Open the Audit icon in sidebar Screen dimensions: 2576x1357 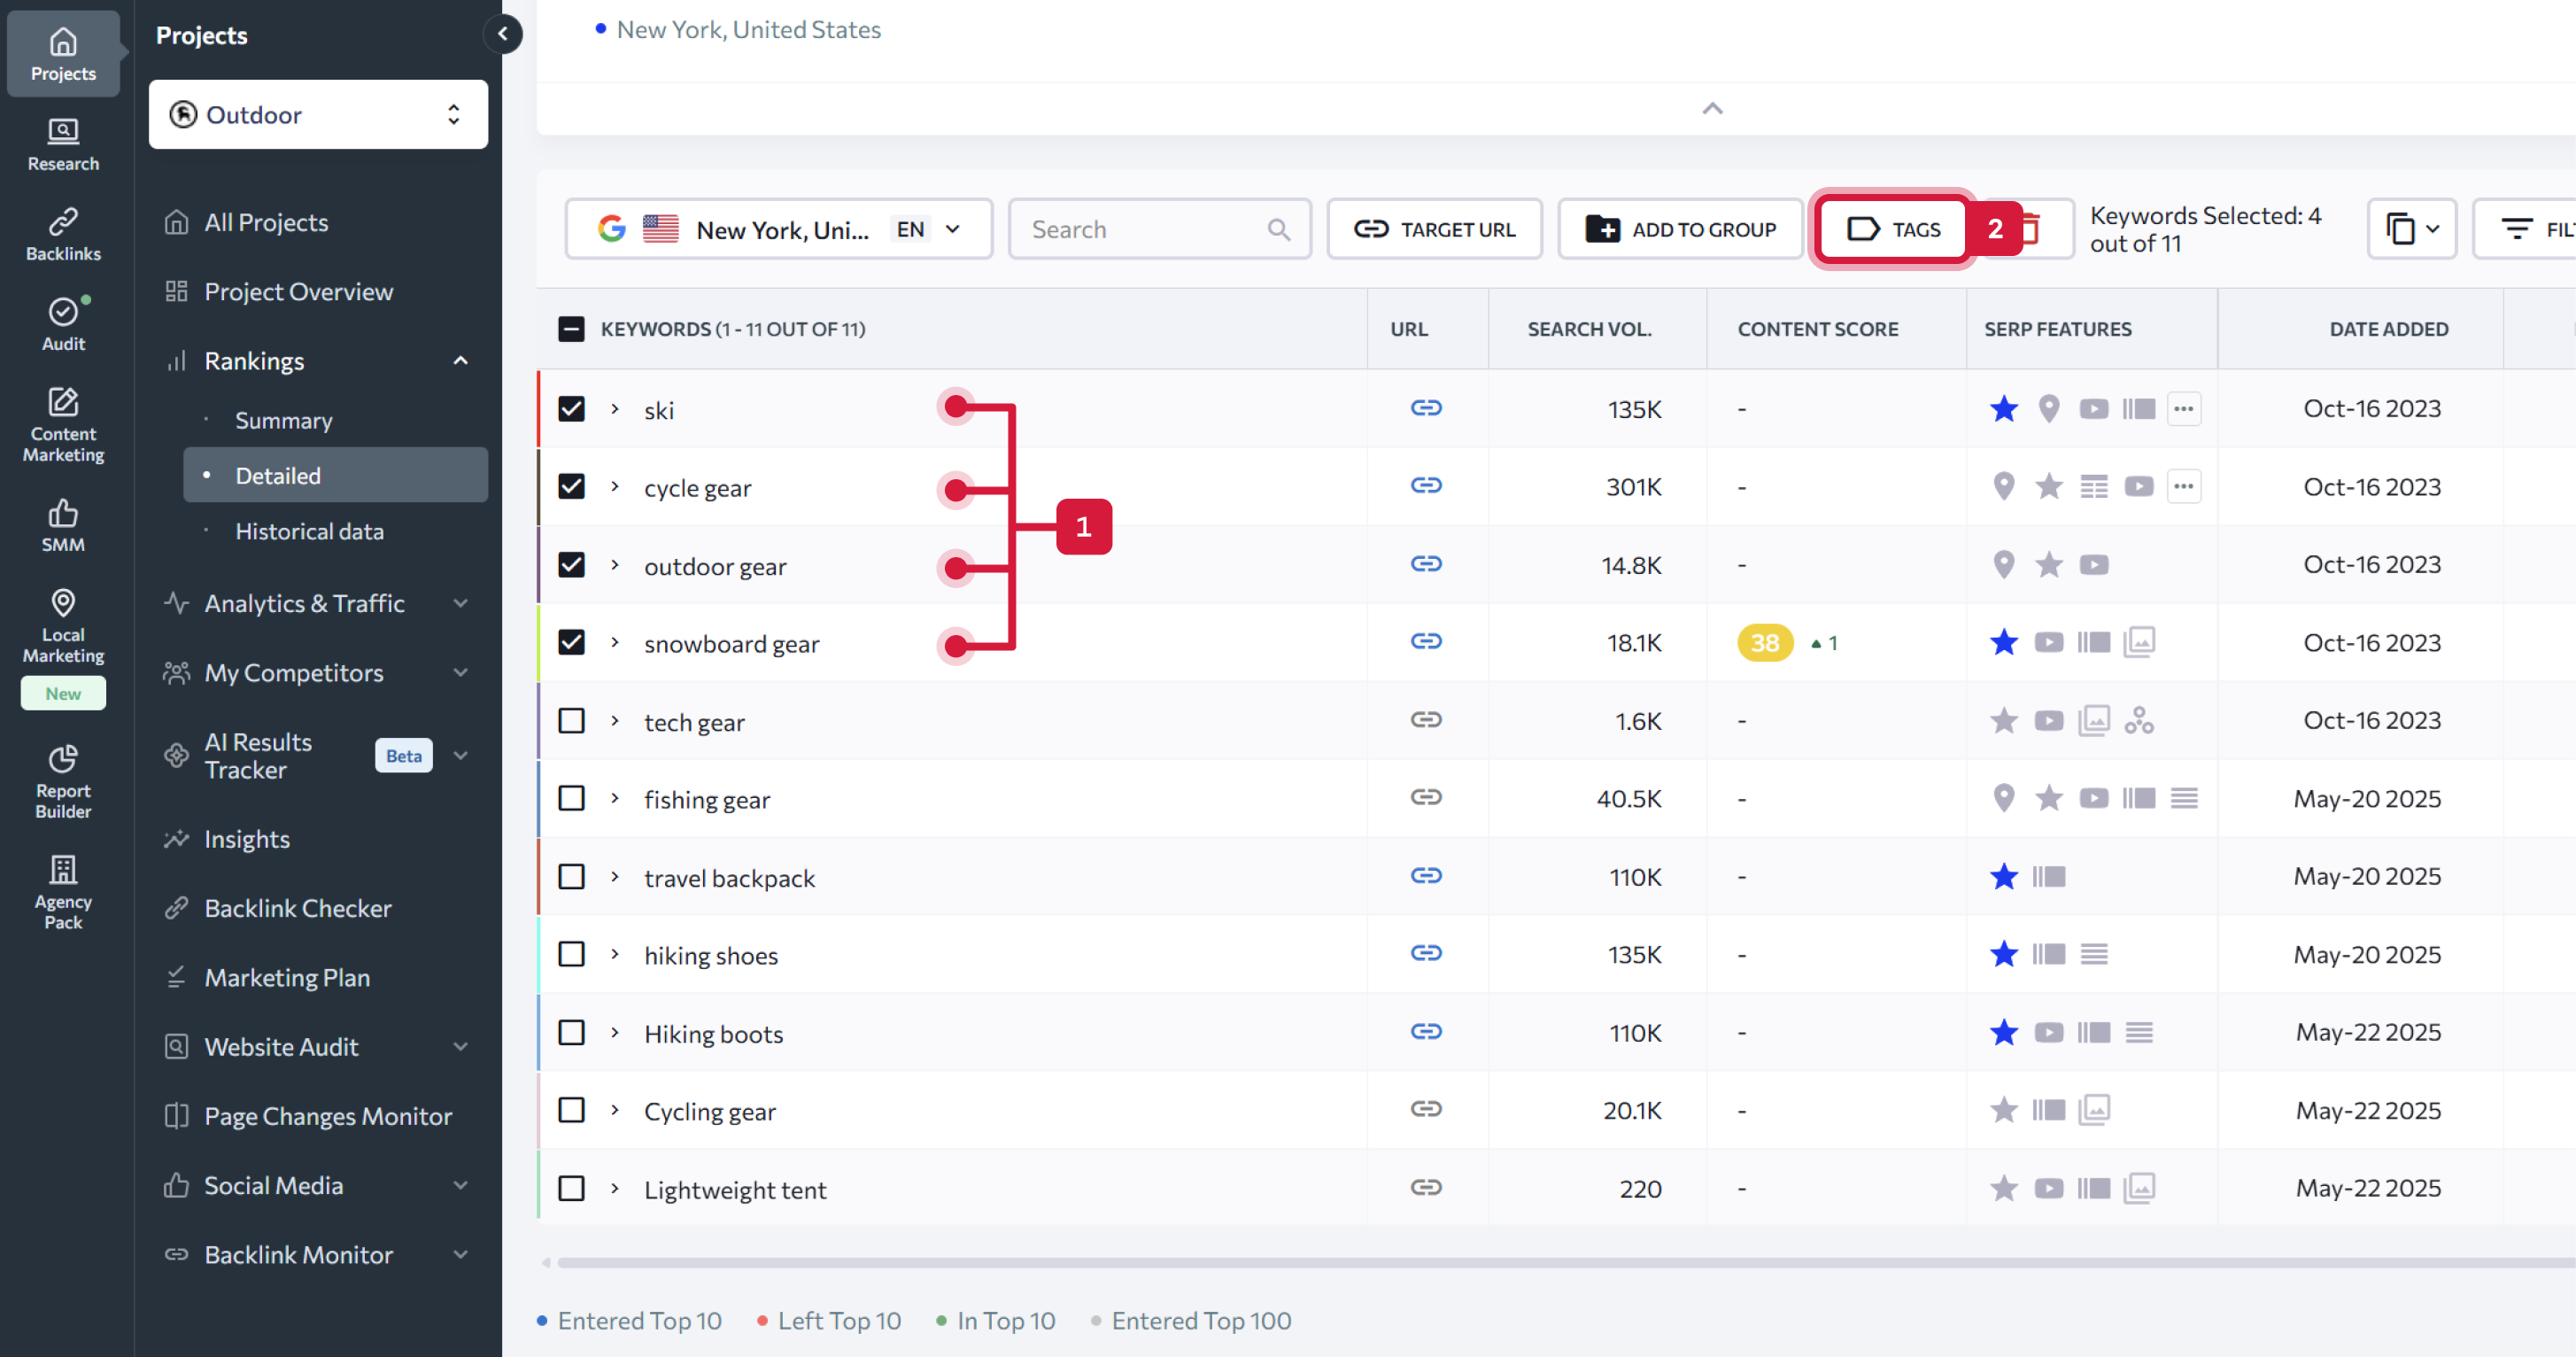pyautogui.click(x=63, y=324)
